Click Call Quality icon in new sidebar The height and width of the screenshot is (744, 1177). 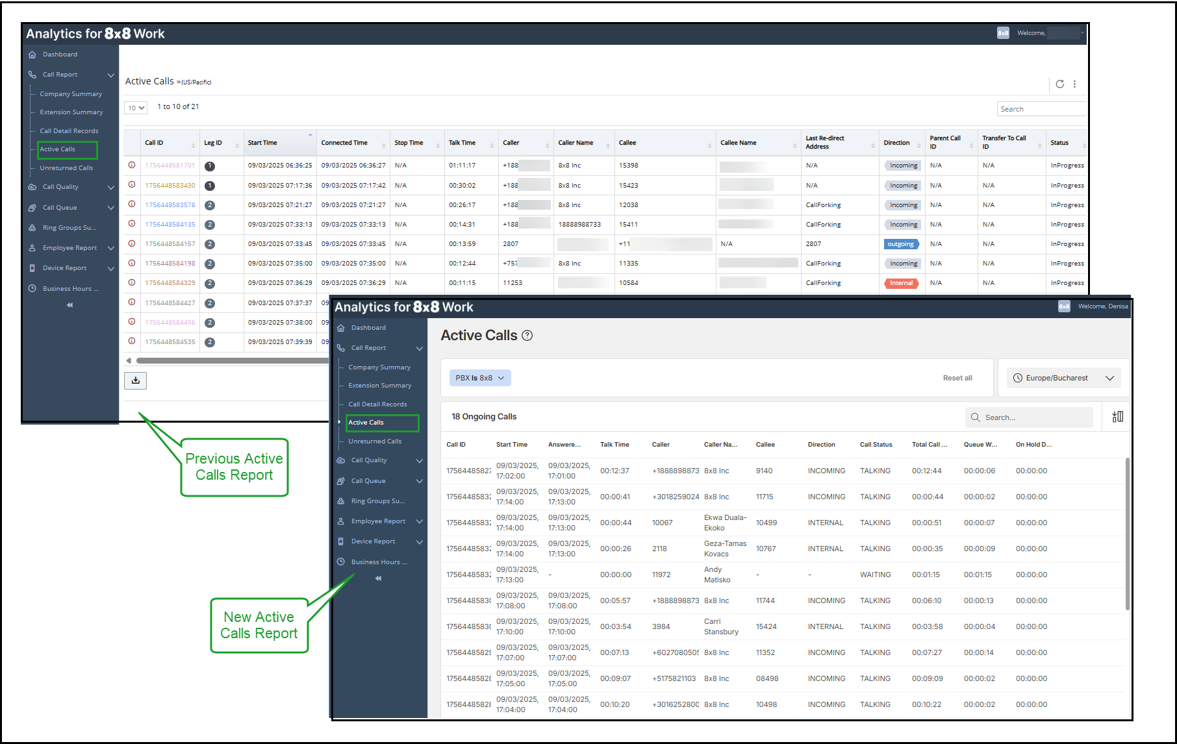(x=341, y=460)
